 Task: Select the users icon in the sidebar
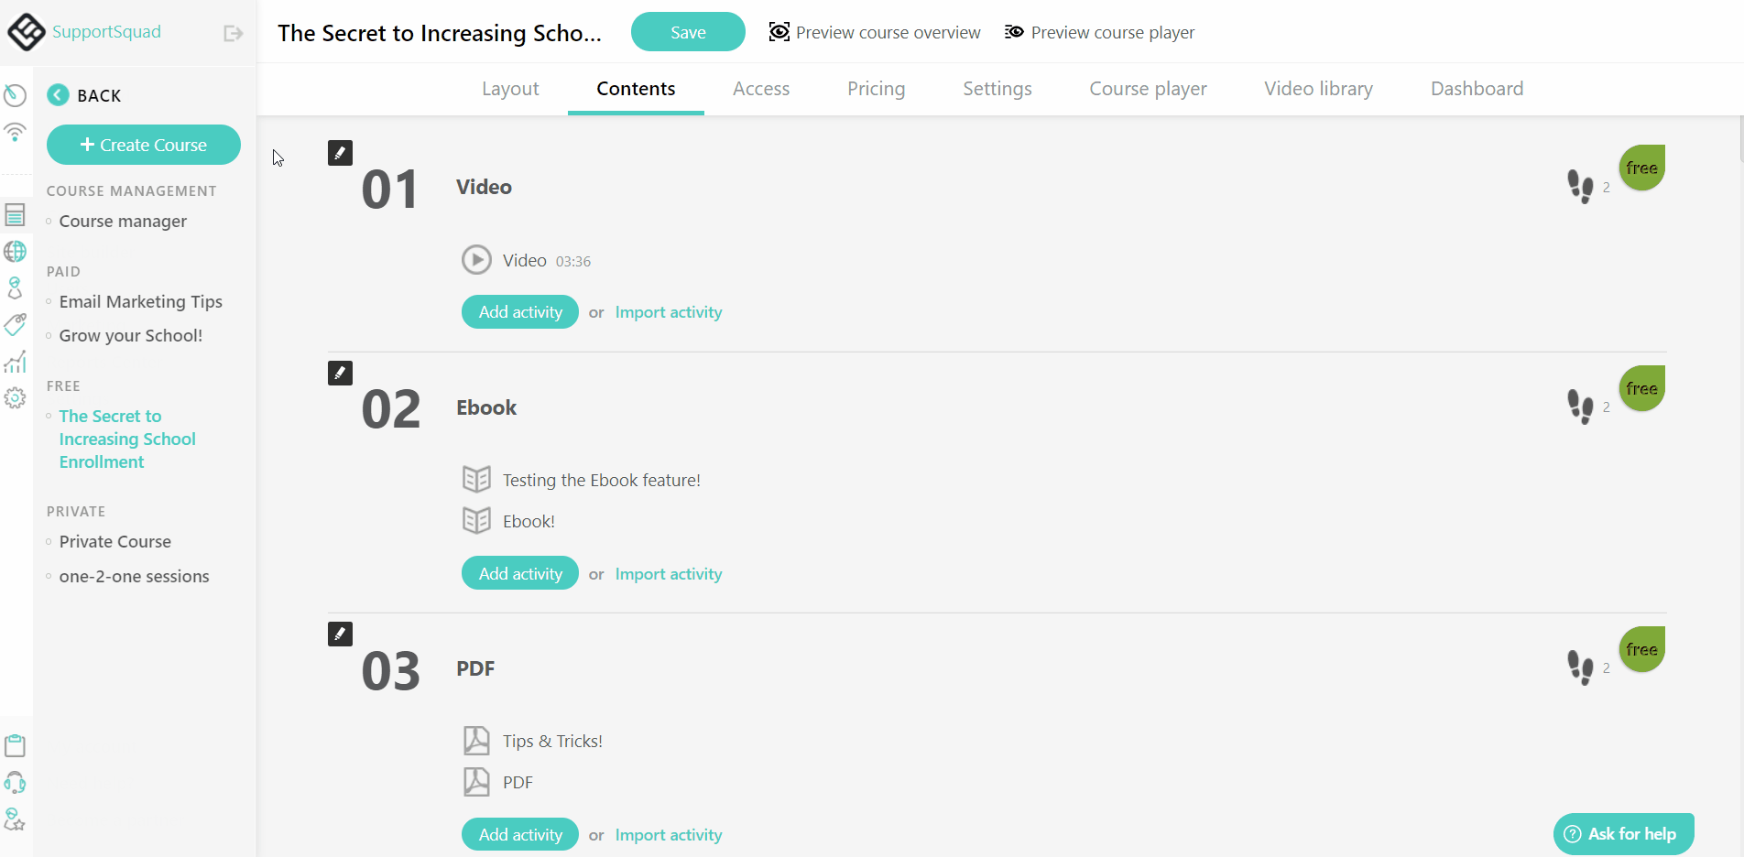tap(16, 287)
